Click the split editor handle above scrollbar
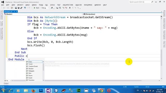Viewport: 166px width, 93px height. (161, 17)
